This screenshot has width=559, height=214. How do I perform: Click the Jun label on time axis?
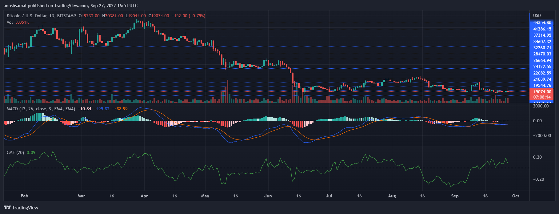pos(268,196)
